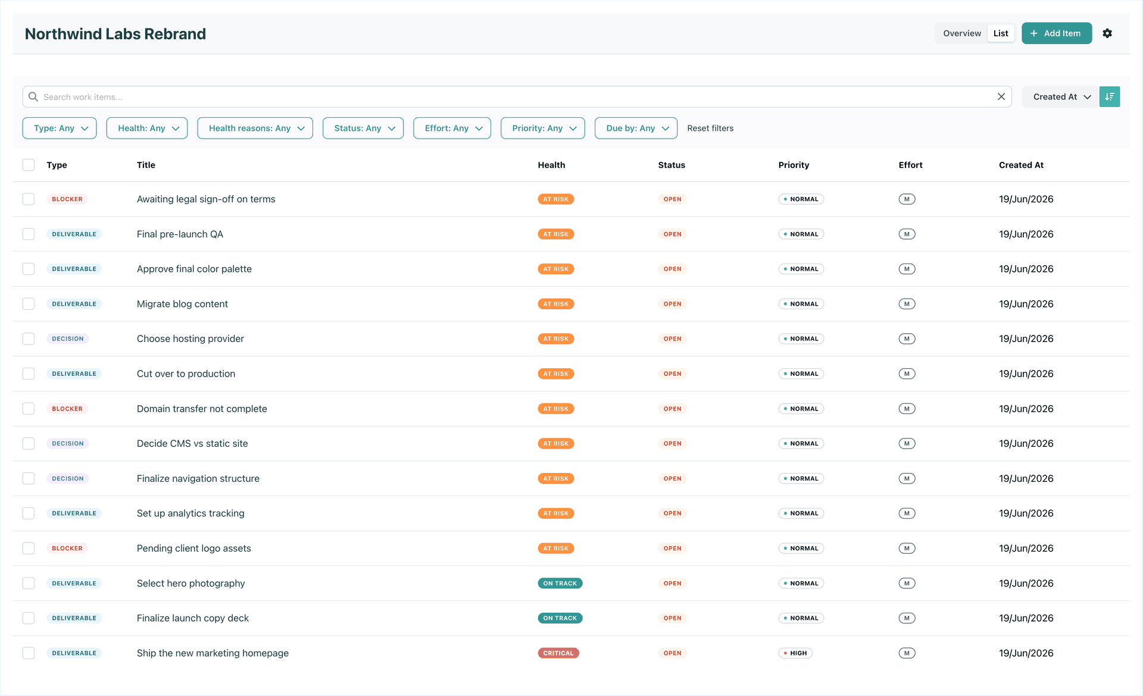Focus the Search work items field
The width and height of the screenshot is (1143, 696).
[517, 96]
